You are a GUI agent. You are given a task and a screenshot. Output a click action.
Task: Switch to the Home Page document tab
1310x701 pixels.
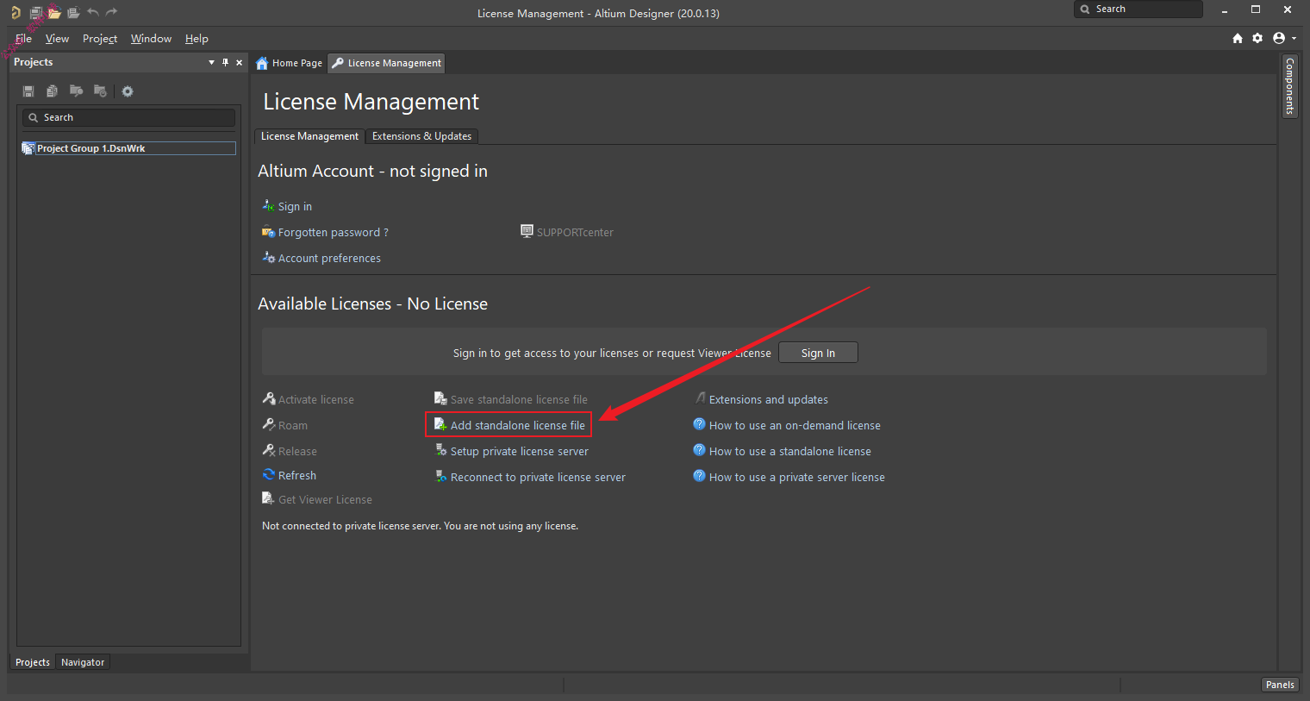(x=289, y=63)
